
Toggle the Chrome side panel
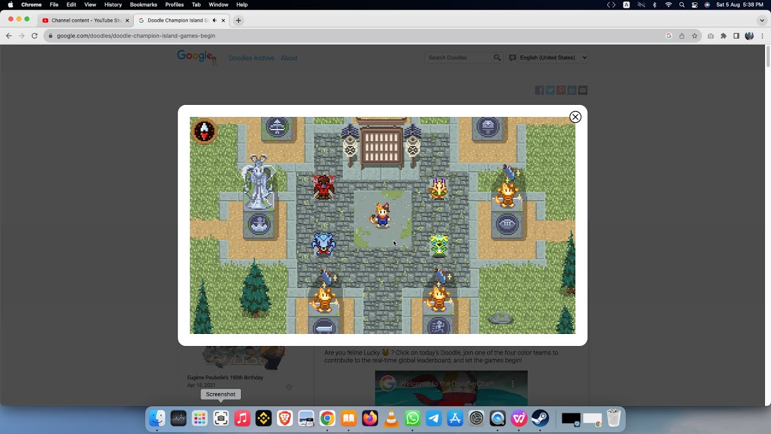[x=736, y=36]
